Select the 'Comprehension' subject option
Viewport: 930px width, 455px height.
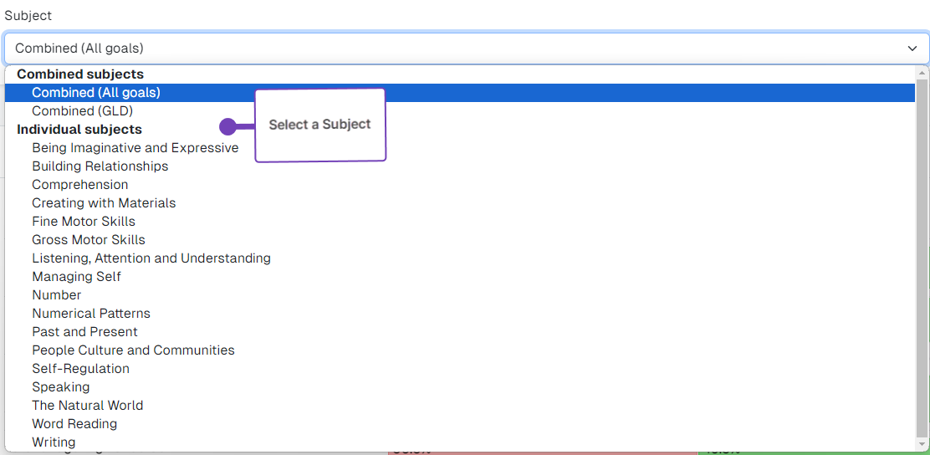[x=79, y=185]
